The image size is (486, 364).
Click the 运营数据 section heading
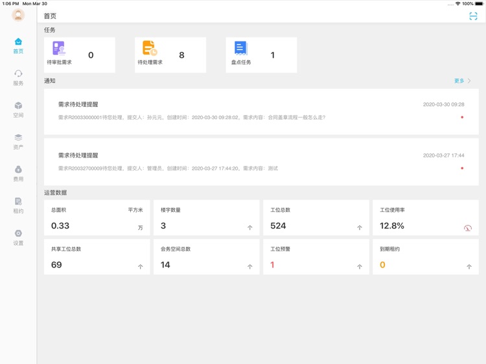coord(55,193)
